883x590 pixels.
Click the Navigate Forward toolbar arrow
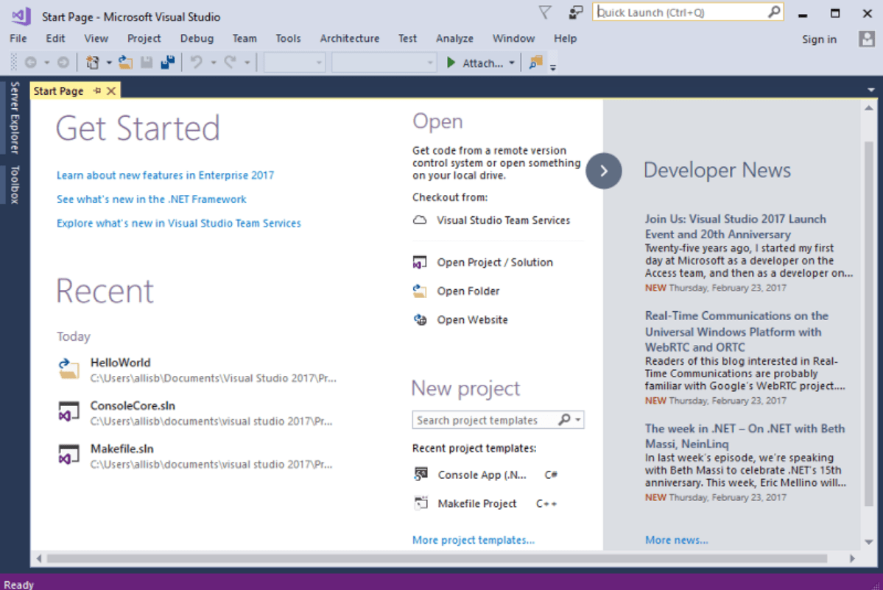pos(63,63)
